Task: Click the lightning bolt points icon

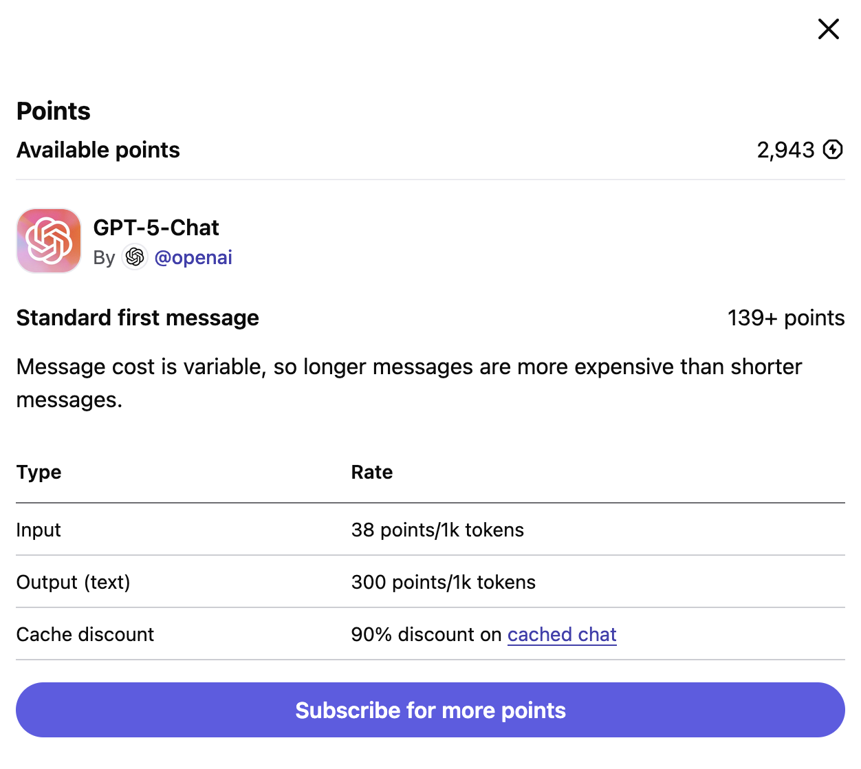Action: click(x=833, y=149)
